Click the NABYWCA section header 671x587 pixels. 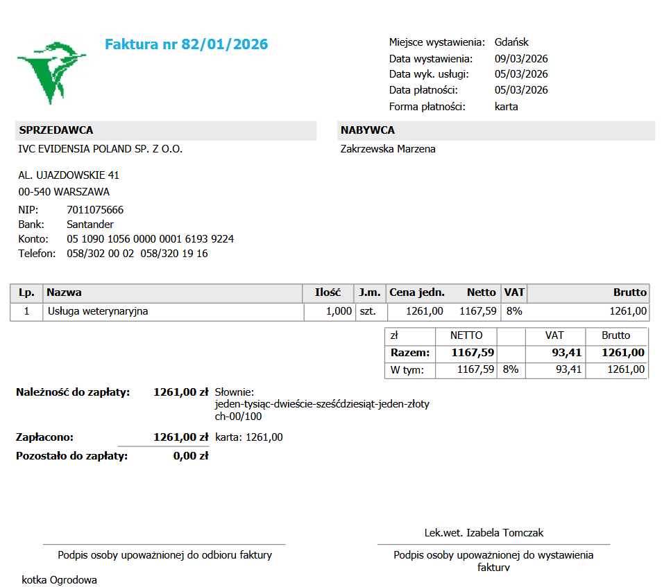click(496, 130)
